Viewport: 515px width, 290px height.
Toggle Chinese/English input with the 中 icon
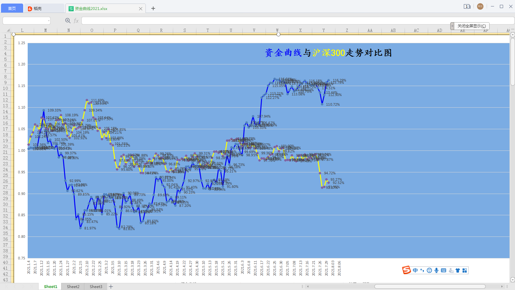[415, 270]
